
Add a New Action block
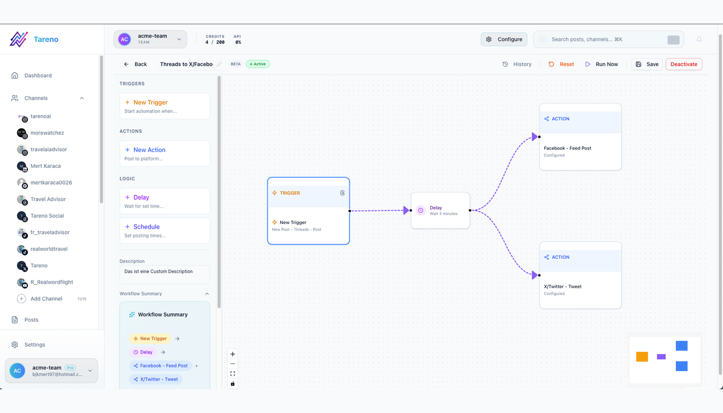[165, 153]
